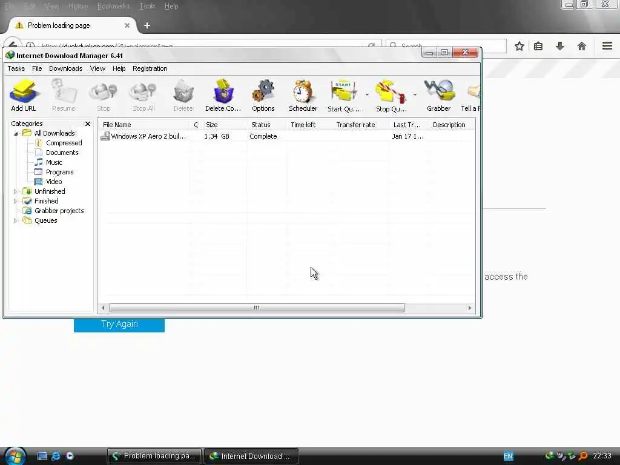Select the Documents category
Screen dimensions: 620x465
62,153
